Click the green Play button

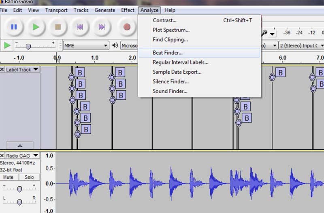click(36, 27)
